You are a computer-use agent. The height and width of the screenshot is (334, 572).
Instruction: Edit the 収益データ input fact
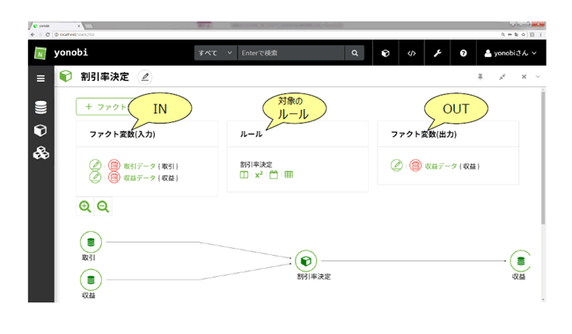click(95, 178)
